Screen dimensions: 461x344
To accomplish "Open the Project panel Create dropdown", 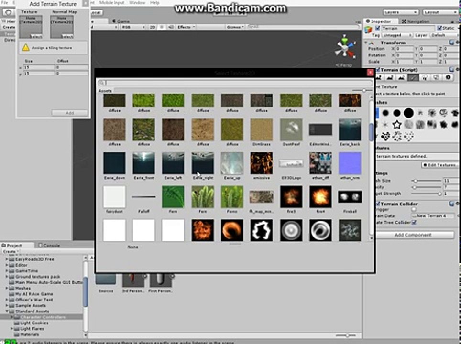I will (11, 251).
